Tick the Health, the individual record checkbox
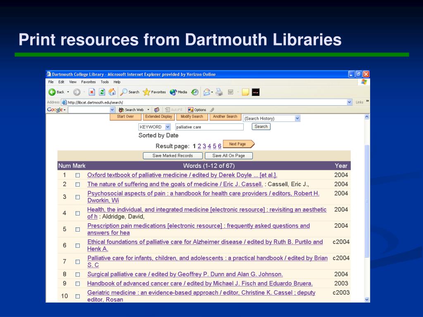Viewport: 423px width, 317px height. [x=78, y=213]
